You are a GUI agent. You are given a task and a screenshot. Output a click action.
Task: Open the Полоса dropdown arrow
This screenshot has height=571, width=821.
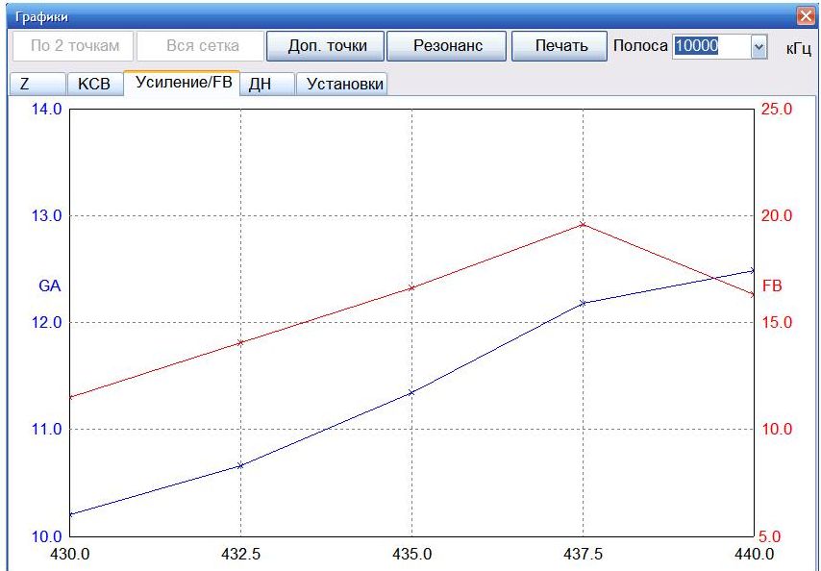tap(759, 46)
